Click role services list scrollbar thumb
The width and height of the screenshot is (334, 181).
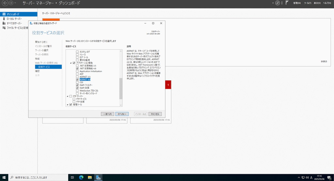(121, 88)
